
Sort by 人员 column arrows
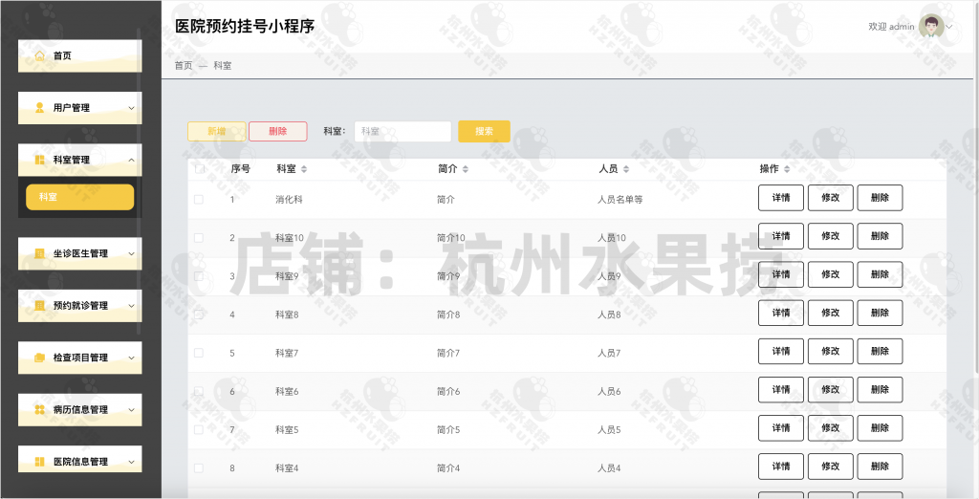(x=625, y=169)
